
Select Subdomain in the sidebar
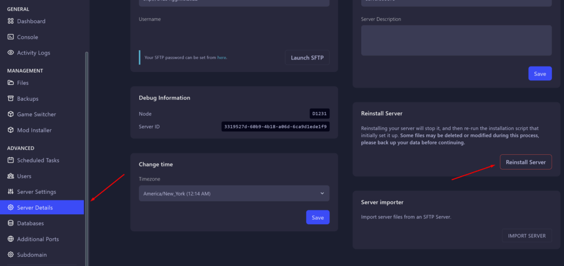(32, 255)
